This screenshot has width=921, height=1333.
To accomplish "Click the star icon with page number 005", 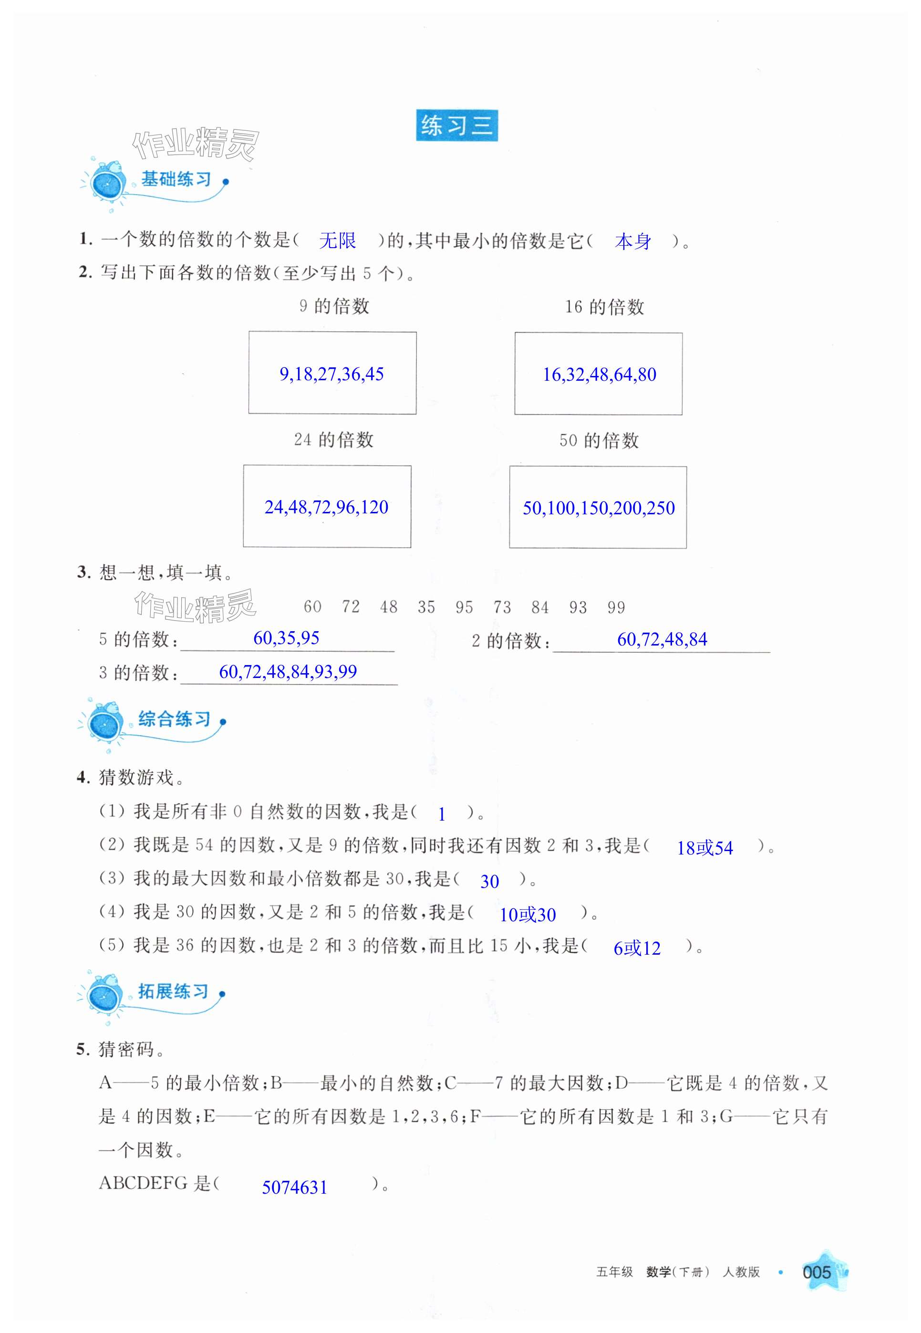I will [x=821, y=1271].
